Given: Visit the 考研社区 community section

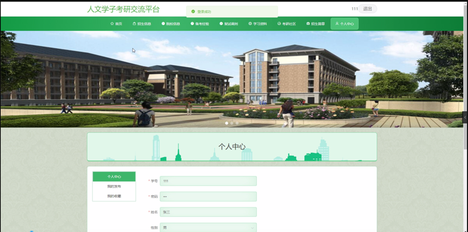Looking at the screenshot, I should coord(287,24).
